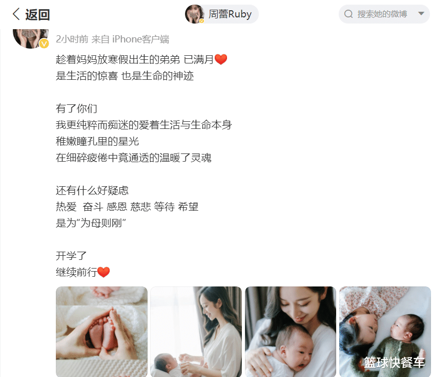This screenshot has height=377, width=432.
Task: Open photo of mother beside lying baby
Action: pyautogui.click(x=196, y=331)
